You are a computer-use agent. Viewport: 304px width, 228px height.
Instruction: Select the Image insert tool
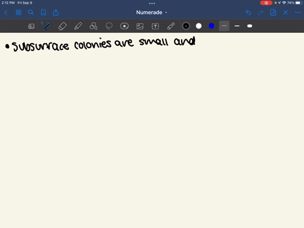(140, 26)
